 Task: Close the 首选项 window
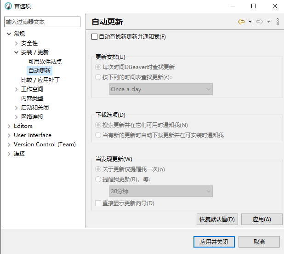click(275, 6)
